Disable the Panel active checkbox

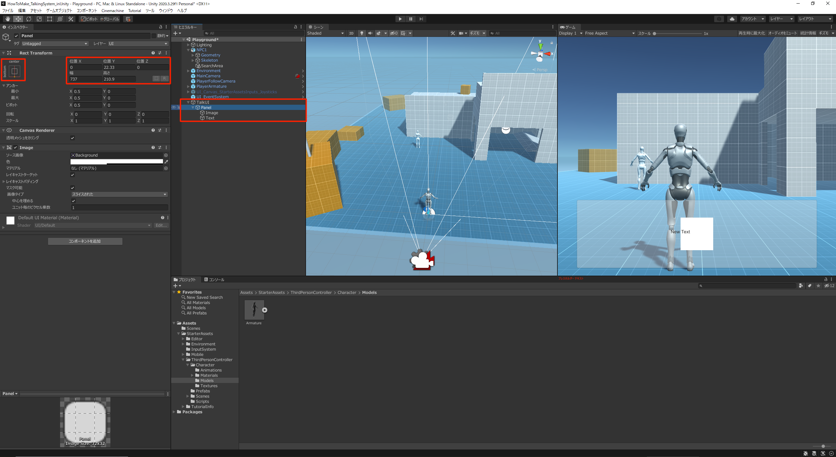16,36
